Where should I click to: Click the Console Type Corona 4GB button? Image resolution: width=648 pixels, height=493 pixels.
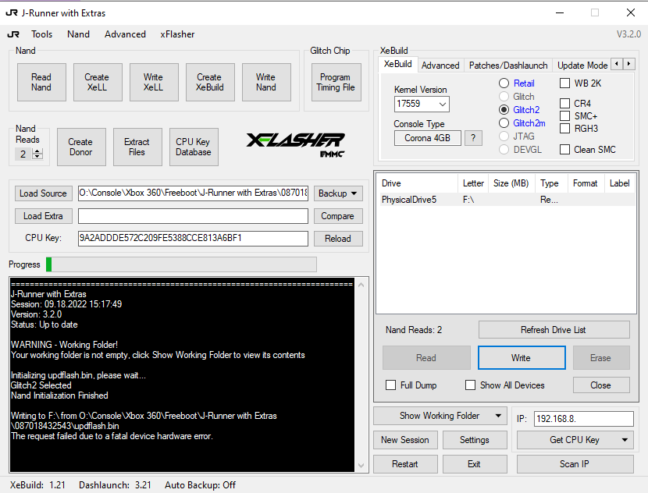(427, 138)
